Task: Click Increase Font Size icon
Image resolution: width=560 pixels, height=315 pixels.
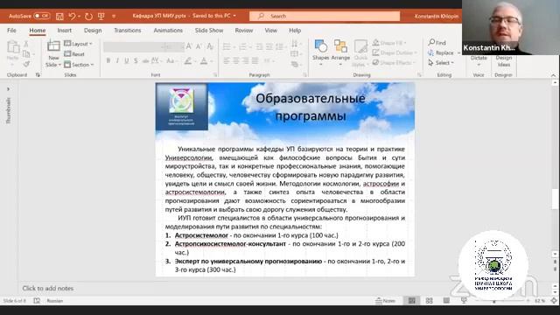Action: click(189, 46)
